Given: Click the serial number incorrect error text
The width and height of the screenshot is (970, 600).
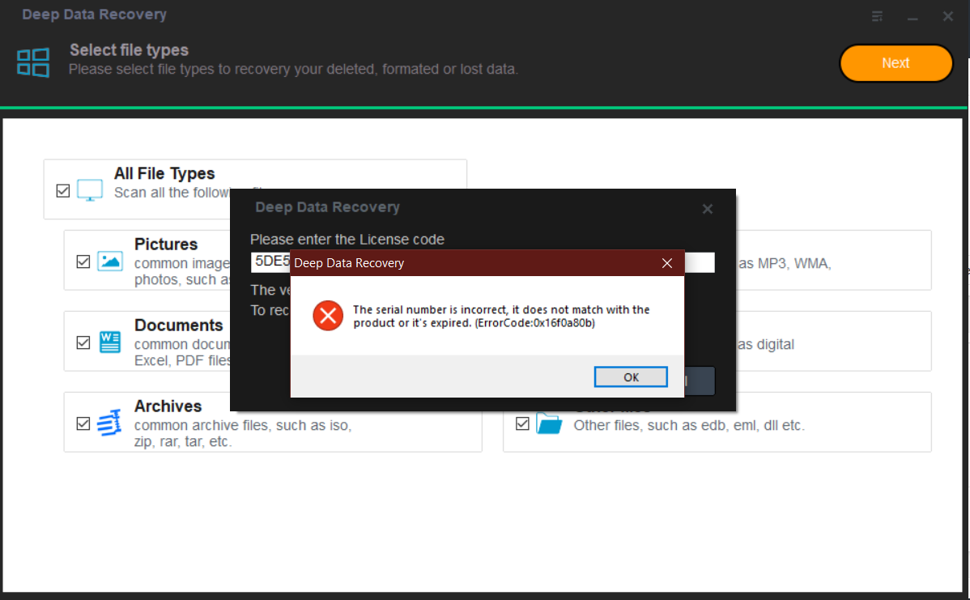Looking at the screenshot, I should click(x=501, y=316).
